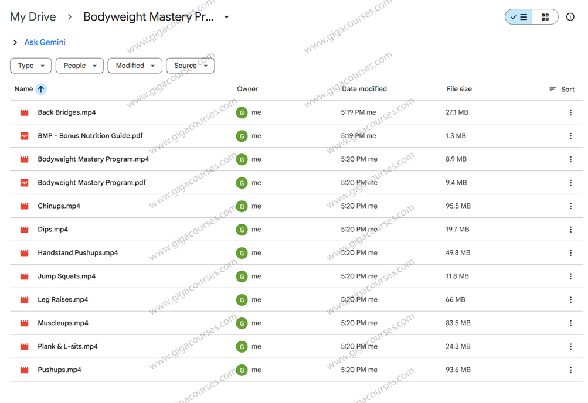Open more options for Pushups.mp4
The width and height of the screenshot is (588, 403).
pyautogui.click(x=570, y=370)
